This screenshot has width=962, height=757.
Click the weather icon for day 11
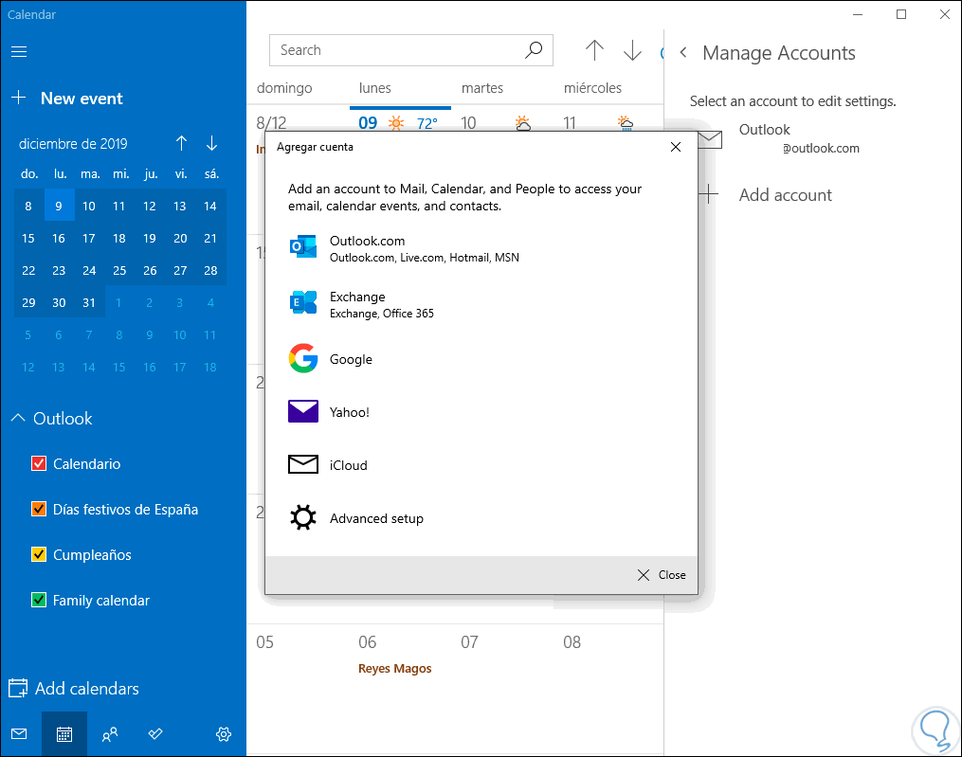626,123
